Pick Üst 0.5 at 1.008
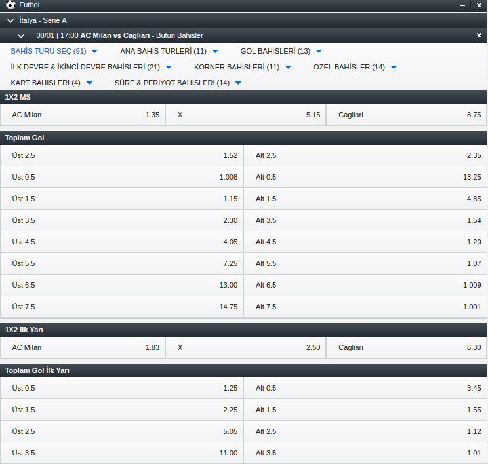Image resolution: width=488 pixels, height=464 pixels. 122,177
